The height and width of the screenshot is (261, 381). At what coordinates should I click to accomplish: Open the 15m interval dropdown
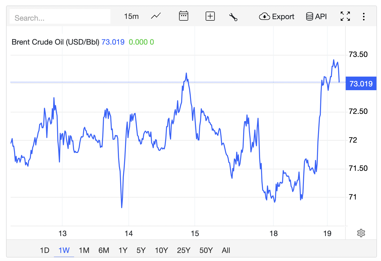click(x=131, y=16)
